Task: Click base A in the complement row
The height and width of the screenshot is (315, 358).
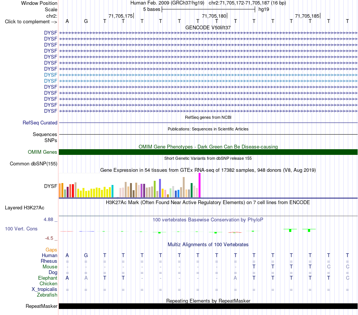Action: tap(67, 21)
